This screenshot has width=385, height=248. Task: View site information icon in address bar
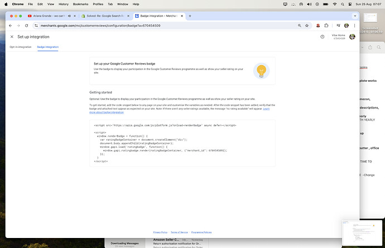36,26
